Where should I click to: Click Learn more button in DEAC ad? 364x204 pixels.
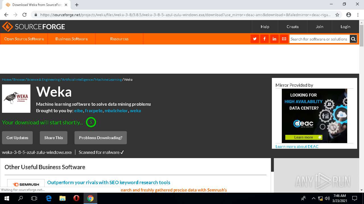pyautogui.click(x=304, y=137)
